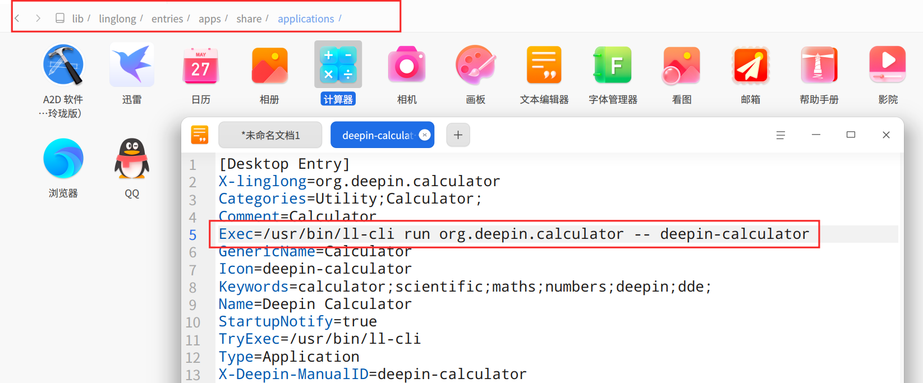Screen dimensions: 923x383
Task: Open the QQ penguin app icon
Action: (x=132, y=159)
